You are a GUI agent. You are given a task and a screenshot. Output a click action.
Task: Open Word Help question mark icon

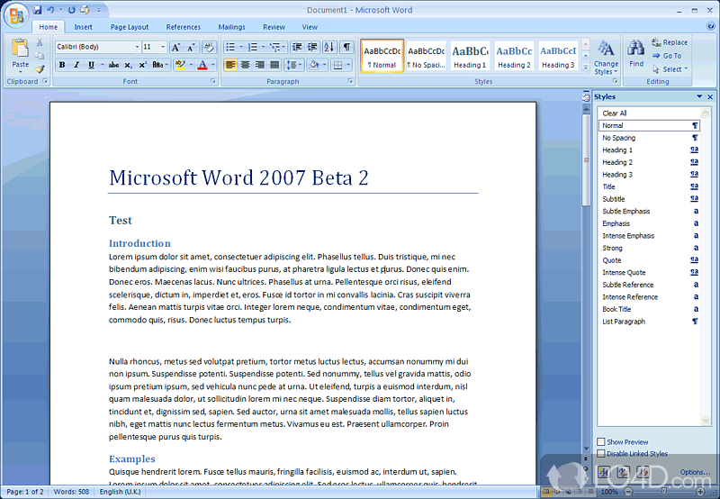pyautogui.click(x=711, y=26)
